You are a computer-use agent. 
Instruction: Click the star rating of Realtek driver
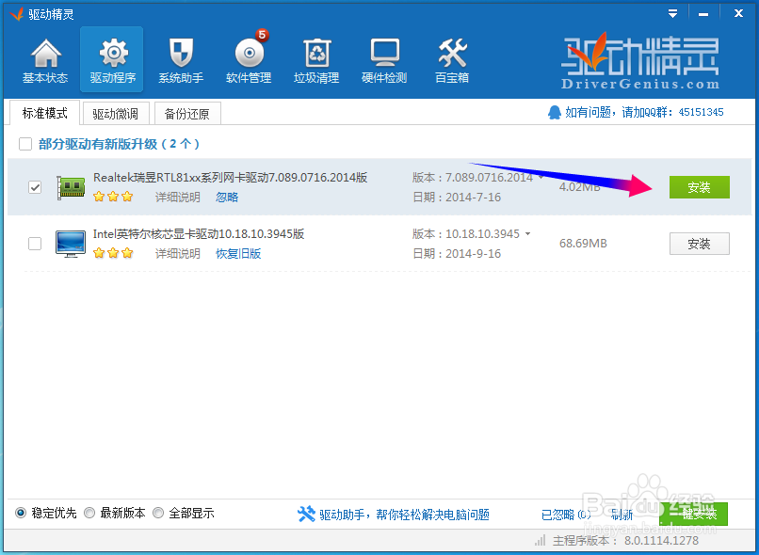(113, 197)
